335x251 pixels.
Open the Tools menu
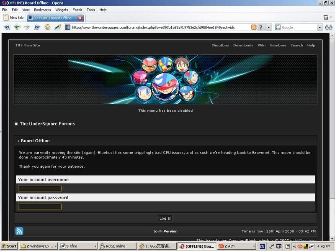(x=91, y=10)
